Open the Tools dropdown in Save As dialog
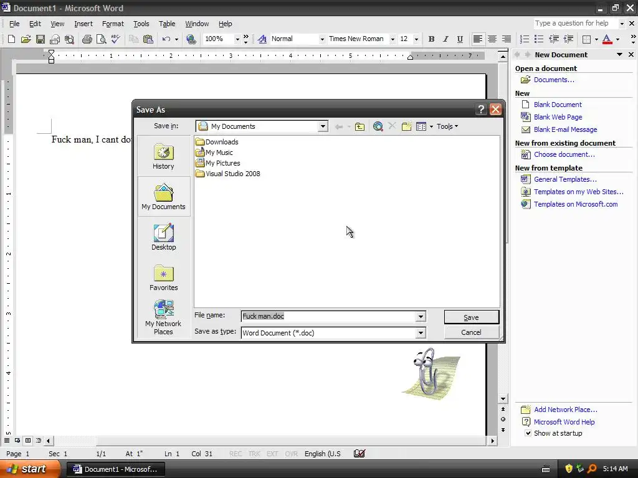The image size is (638, 478). (447, 126)
